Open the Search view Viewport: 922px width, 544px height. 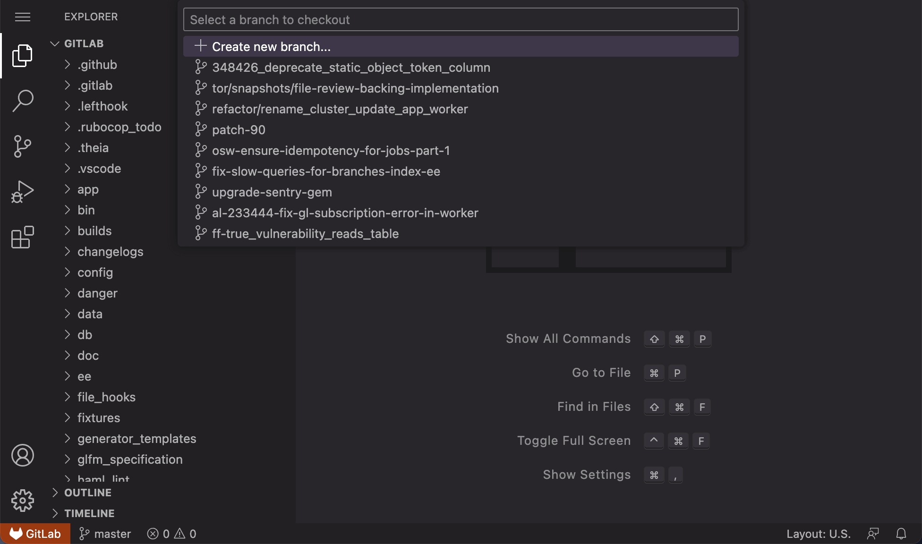click(x=22, y=101)
